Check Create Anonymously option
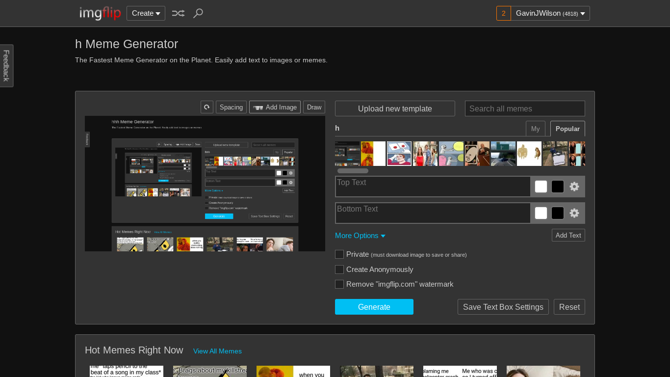 click(x=339, y=269)
